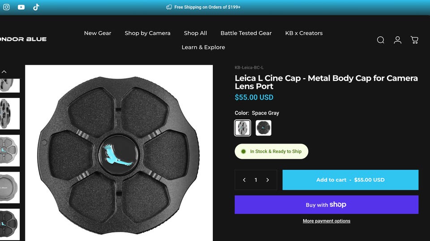
Task: Open the TikTok social icon
Action: 36,7
